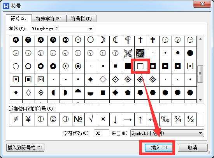214x158 pixels.
Task: Pick the yen ¥ sign in recent symbols
Action: point(28,119)
